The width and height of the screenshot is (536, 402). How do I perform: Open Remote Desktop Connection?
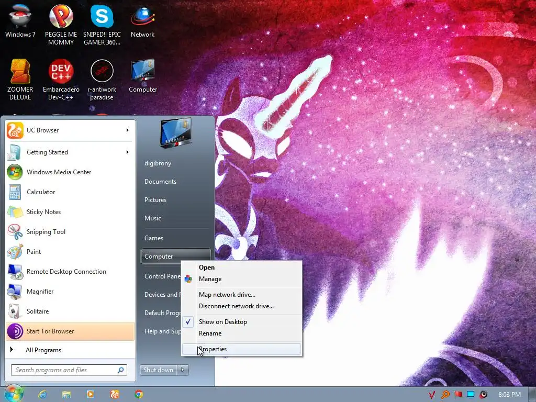click(x=70, y=272)
